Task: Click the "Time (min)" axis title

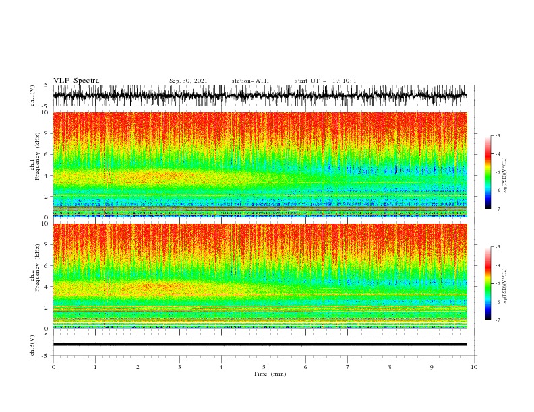Action: click(x=270, y=374)
